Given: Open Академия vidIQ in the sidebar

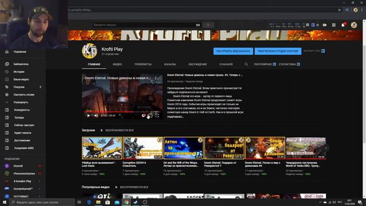Looking at the screenshot, I should 23,148.
